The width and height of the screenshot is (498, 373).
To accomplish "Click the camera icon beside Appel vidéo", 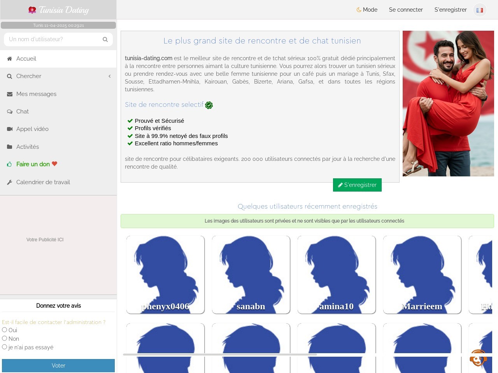I will pos(9,129).
